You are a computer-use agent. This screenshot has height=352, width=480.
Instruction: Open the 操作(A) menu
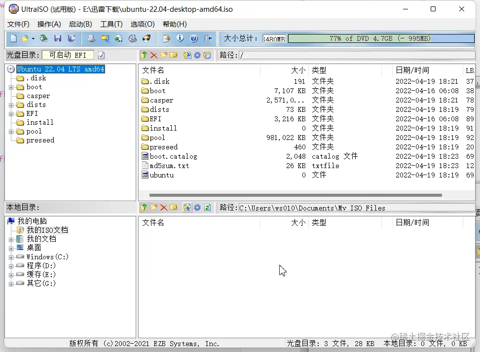(49, 24)
